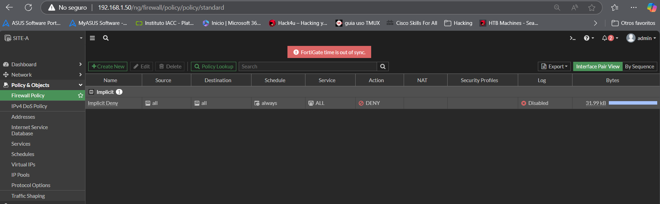This screenshot has width=660, height=204.
Task: Click the Policy Lookup button
Action: (x=213, y=67)
